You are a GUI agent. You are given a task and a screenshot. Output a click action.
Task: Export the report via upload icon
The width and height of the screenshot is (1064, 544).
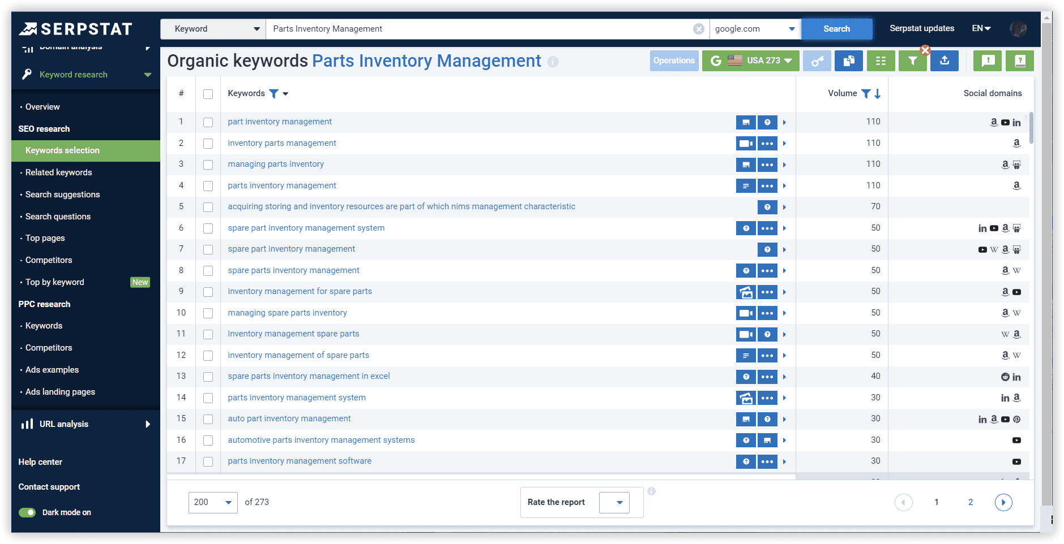(x=944, y=61)
